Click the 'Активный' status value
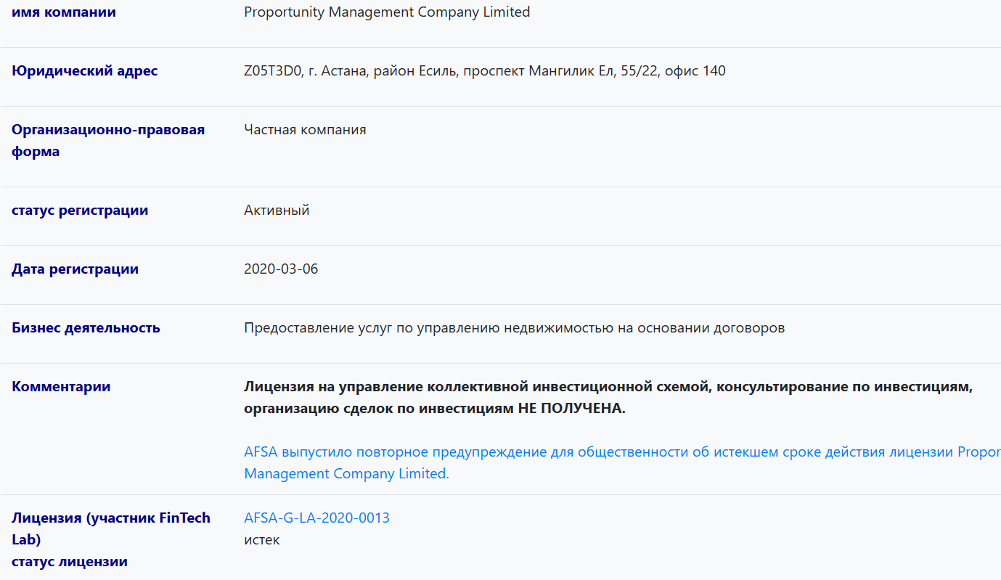This screenshot has width=1001, height=580. [277, 211]
